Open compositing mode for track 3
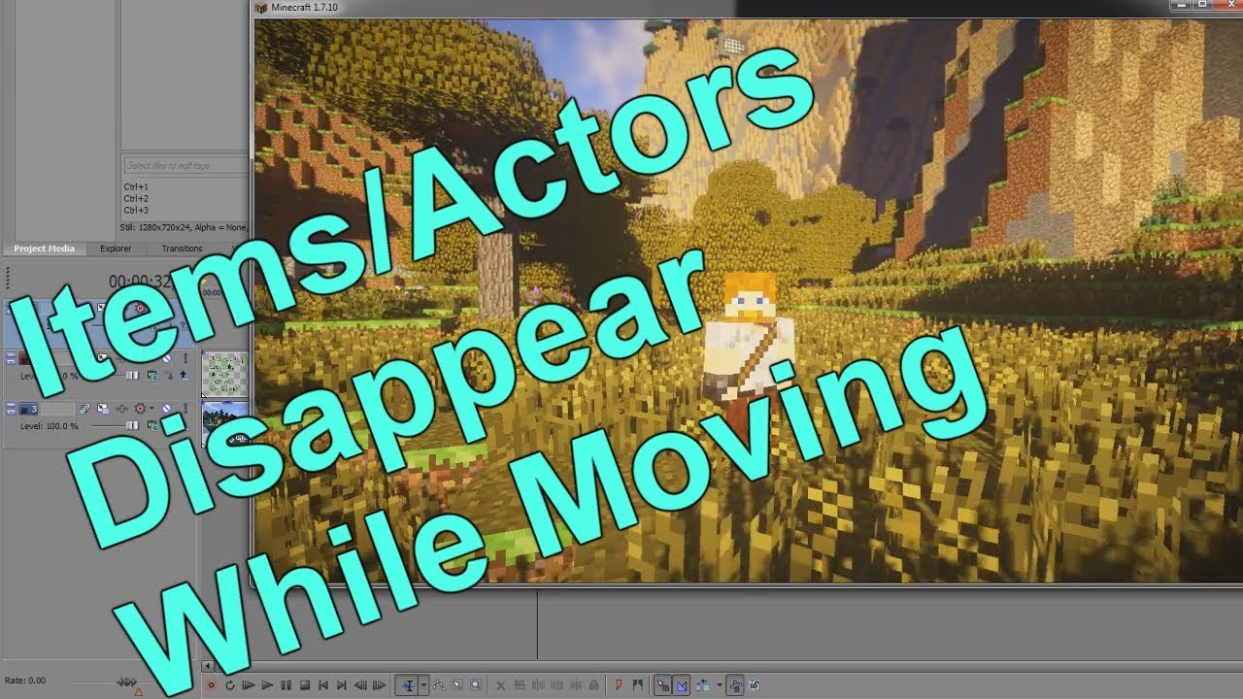This screenshot has height=699, width=1243. pos(152,426)
